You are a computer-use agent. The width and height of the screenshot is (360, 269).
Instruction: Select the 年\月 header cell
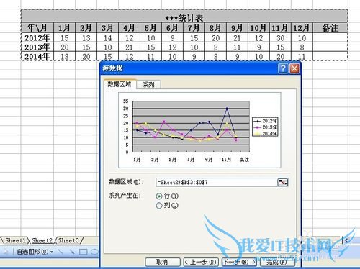pos(37,28)
